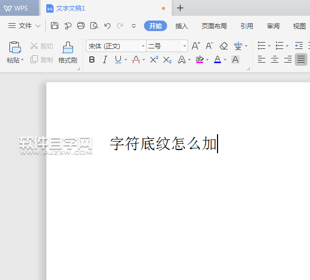Screen dimensions: 310x280
Task: Expand the font name dropdown arrow
Action: point(143,46)
